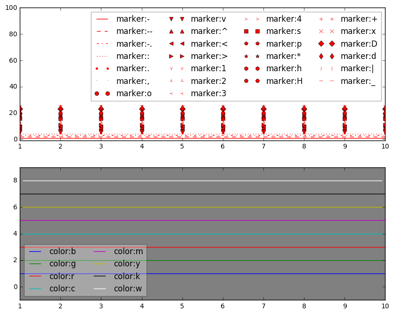Click the 'marker:_' legend label
Viewport: 394px width, 314px height.
pyautogui.click(x=358, y=81)
